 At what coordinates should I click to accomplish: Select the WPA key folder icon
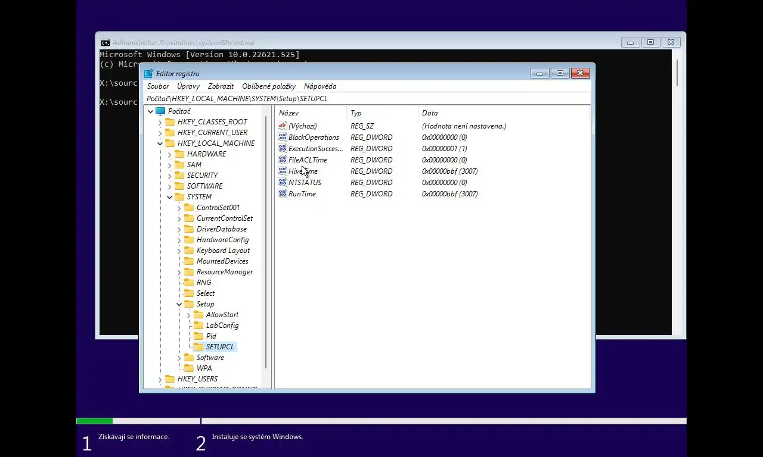tap(189, 368)
